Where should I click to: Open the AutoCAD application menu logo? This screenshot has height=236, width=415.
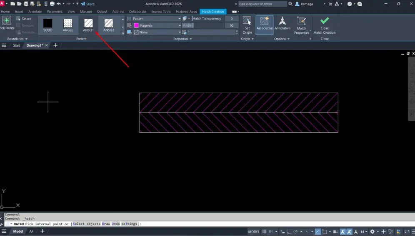click(x=2, y=3)
